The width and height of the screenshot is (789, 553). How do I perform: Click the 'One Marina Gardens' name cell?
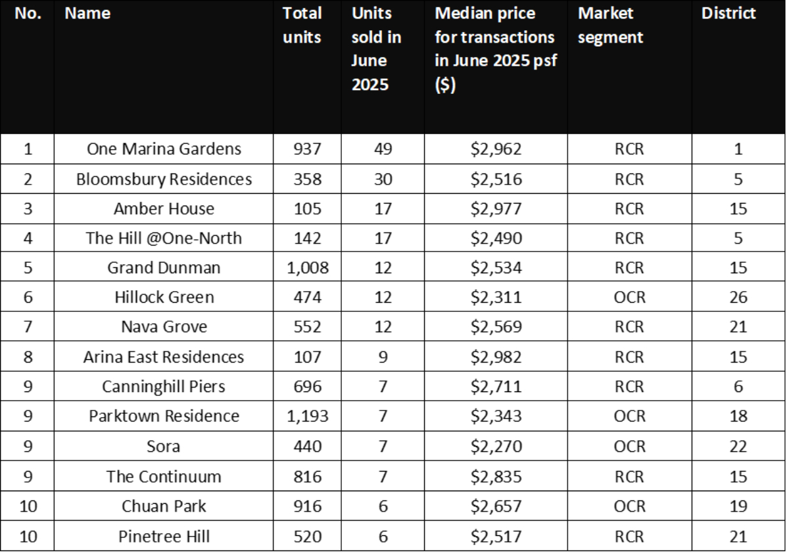pyautogui.click(x=164, y=149)
